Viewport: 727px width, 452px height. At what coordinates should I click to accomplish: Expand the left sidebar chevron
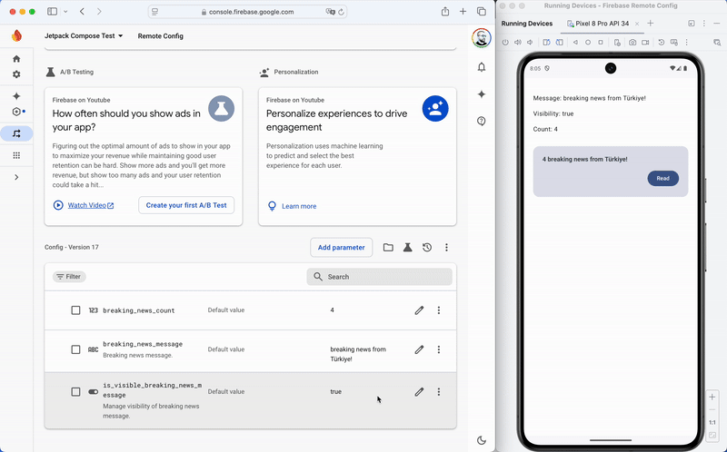(x=16, y=177)
